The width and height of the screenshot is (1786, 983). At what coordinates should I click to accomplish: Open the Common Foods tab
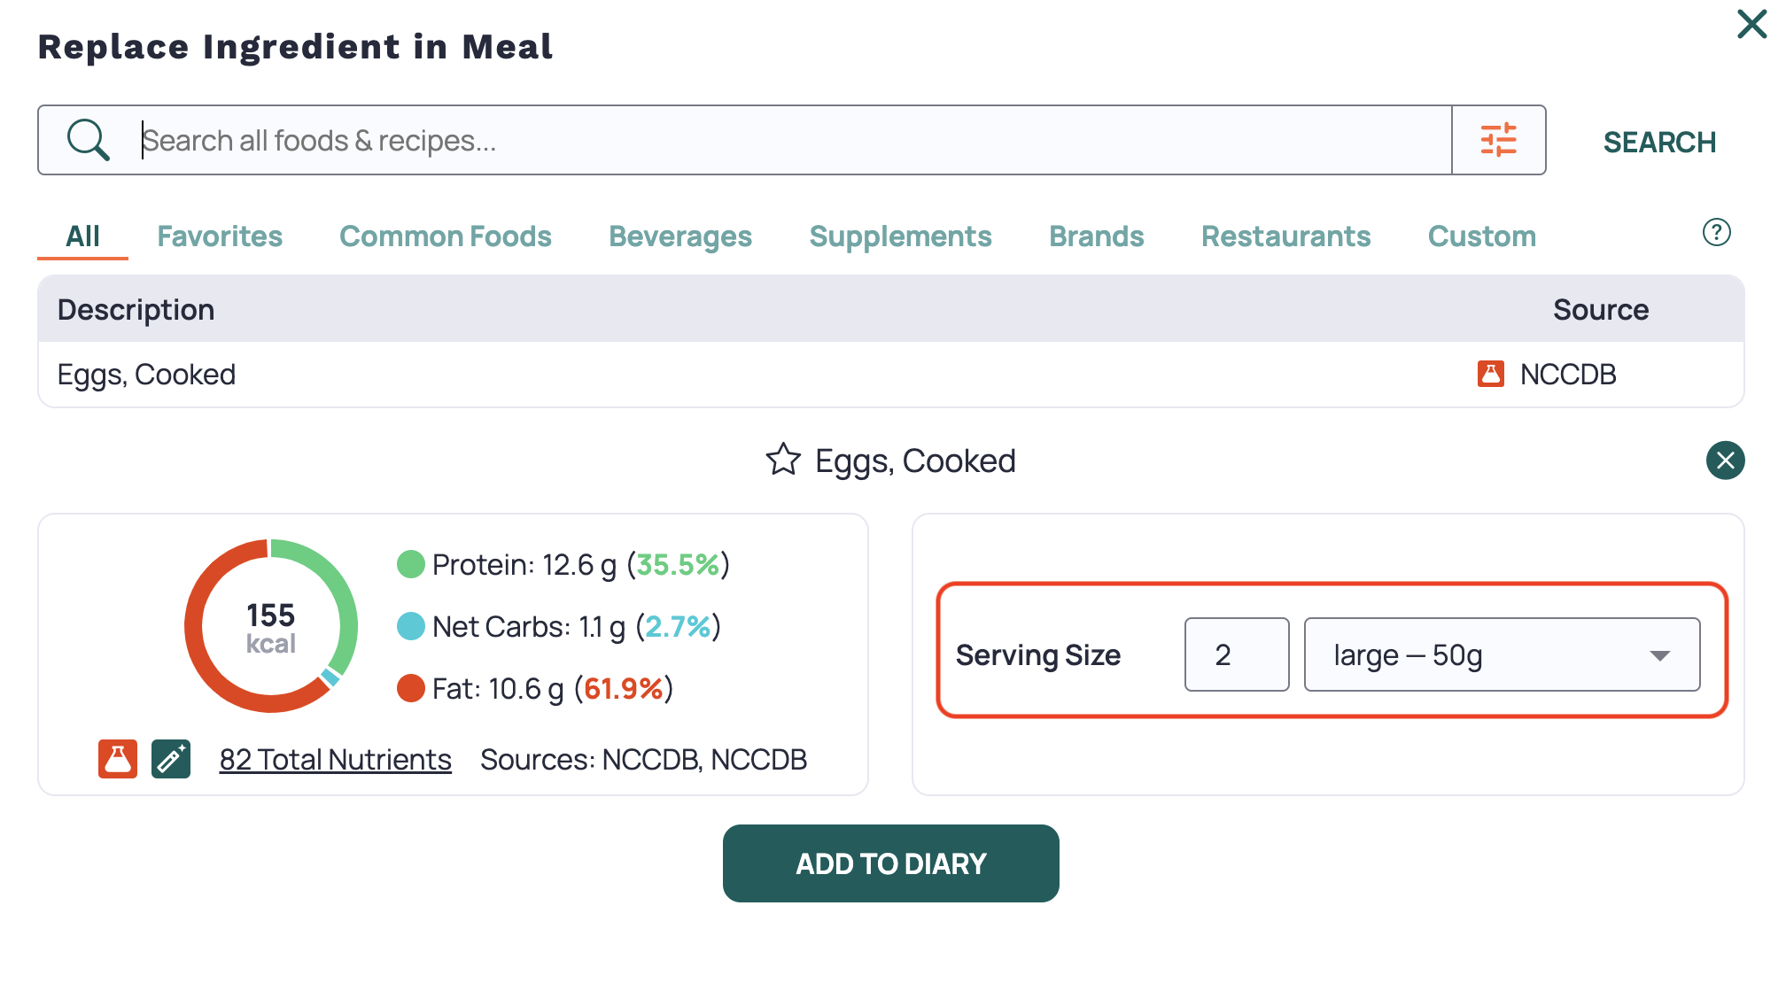446,236
